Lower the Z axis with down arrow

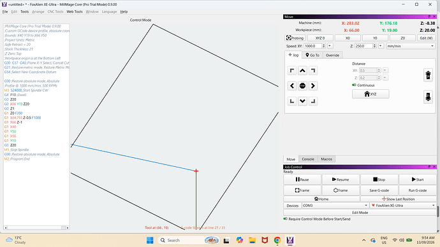click(428, 97)
